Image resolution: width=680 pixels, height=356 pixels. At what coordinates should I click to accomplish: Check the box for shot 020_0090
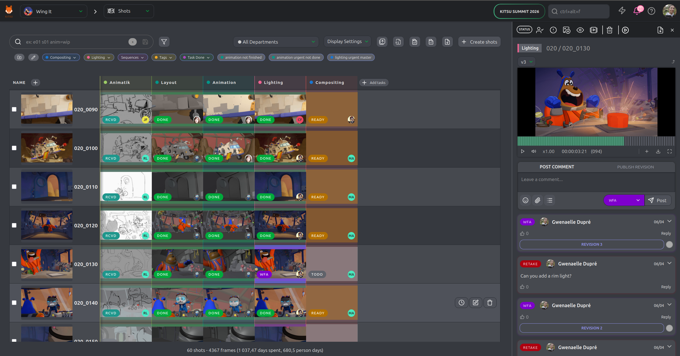tap(14, 109)
